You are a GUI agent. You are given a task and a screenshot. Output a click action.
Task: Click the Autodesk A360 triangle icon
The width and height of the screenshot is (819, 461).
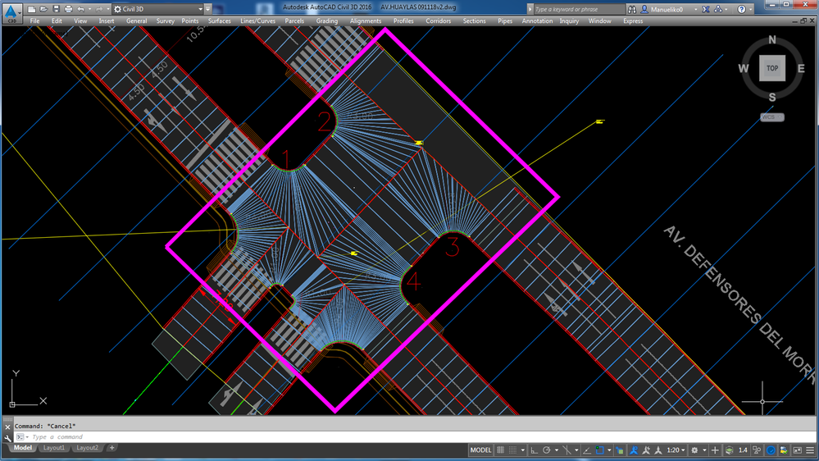tap(718, 9)
